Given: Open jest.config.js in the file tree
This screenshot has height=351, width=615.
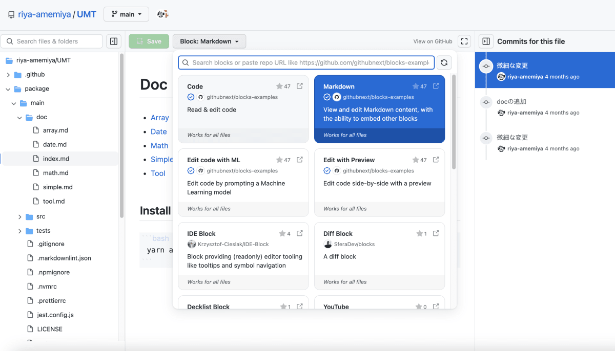Looking at the screenshot, I should click(x=55, y=315).
